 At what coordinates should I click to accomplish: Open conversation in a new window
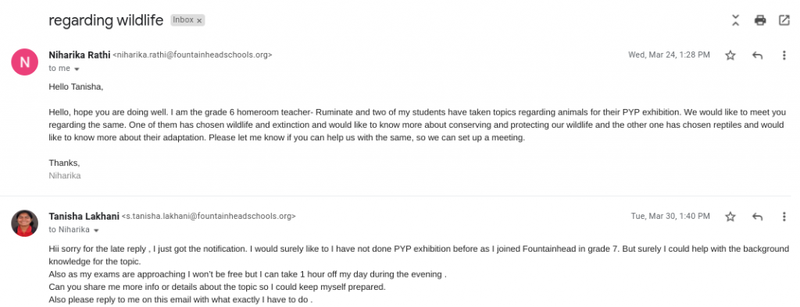tap(784, 20)
